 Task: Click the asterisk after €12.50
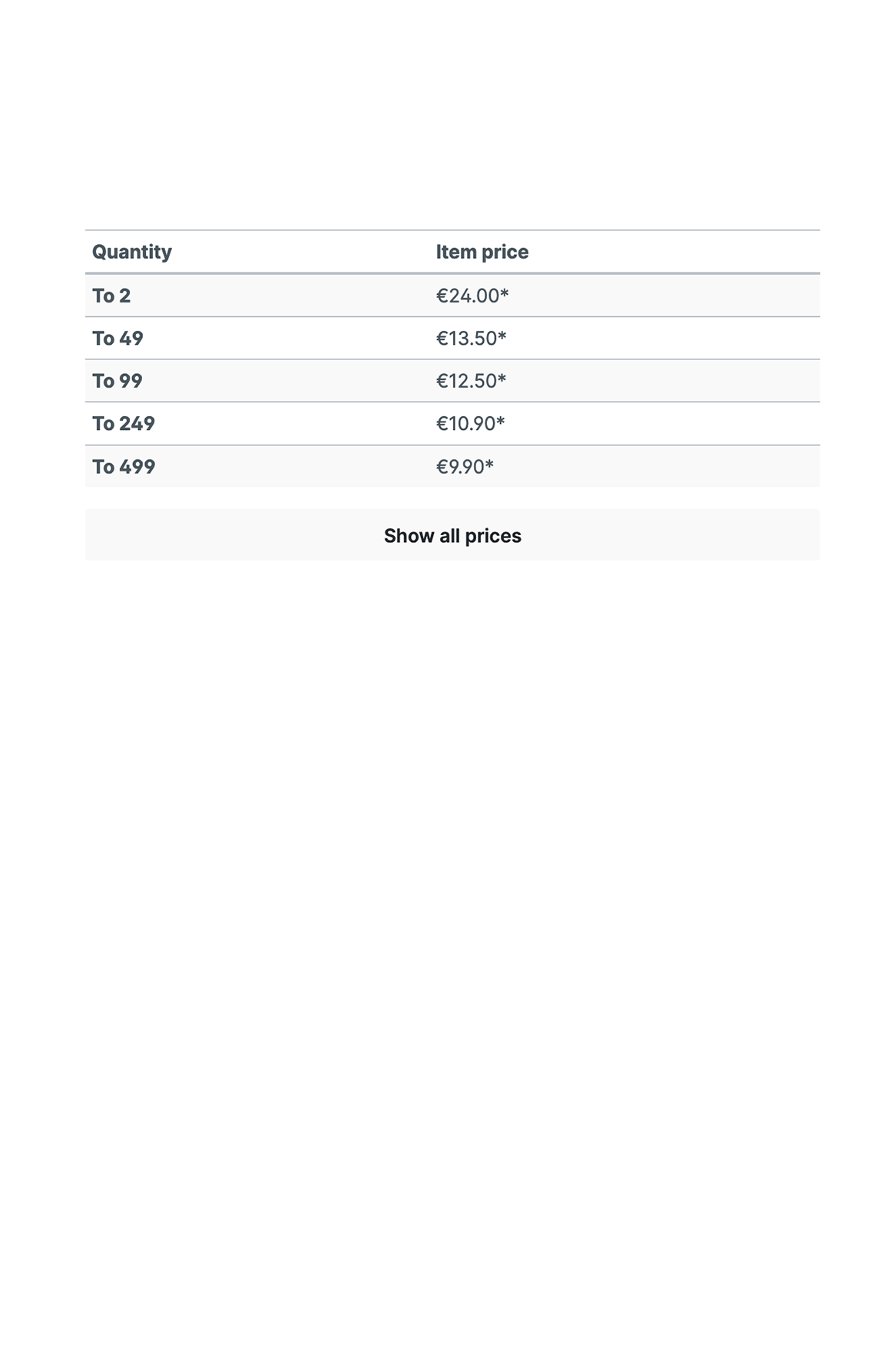pos(502,378)
